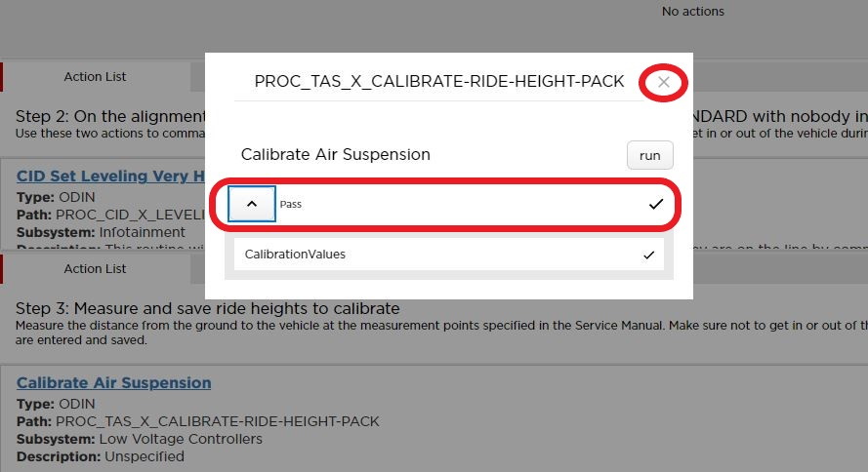The image size is (868, 472).
Task: Click the Subsystem Infotainment line
Action: (101, 232)
